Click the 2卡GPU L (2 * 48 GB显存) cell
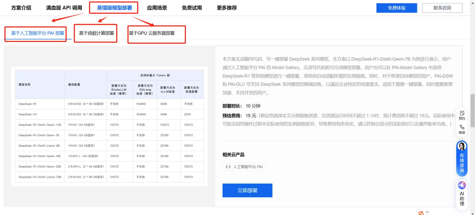The image size is (475, 215). pos(85,167)
